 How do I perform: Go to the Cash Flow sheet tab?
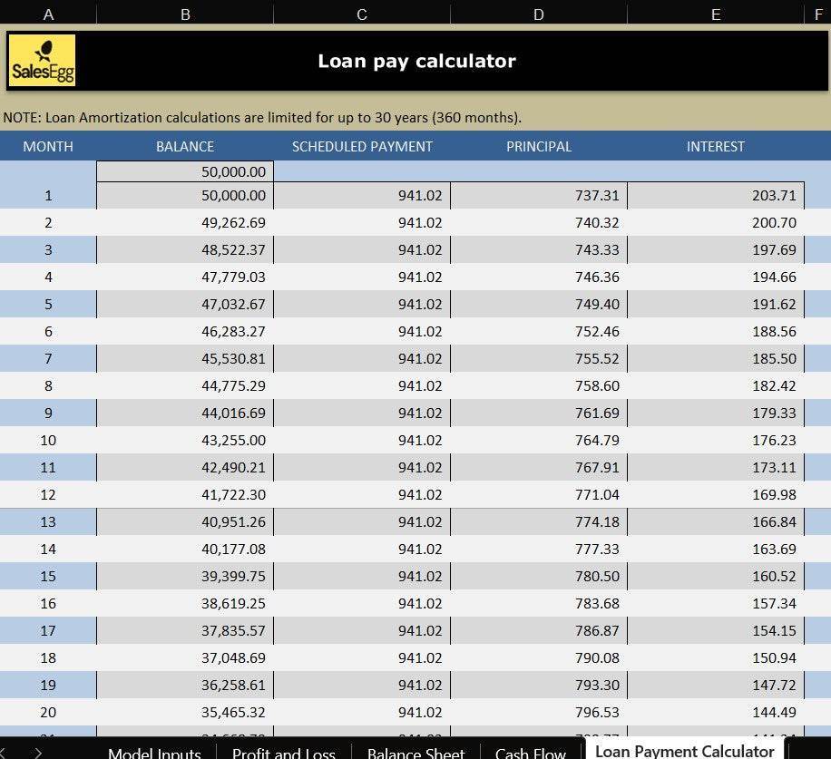click(531, 752)
